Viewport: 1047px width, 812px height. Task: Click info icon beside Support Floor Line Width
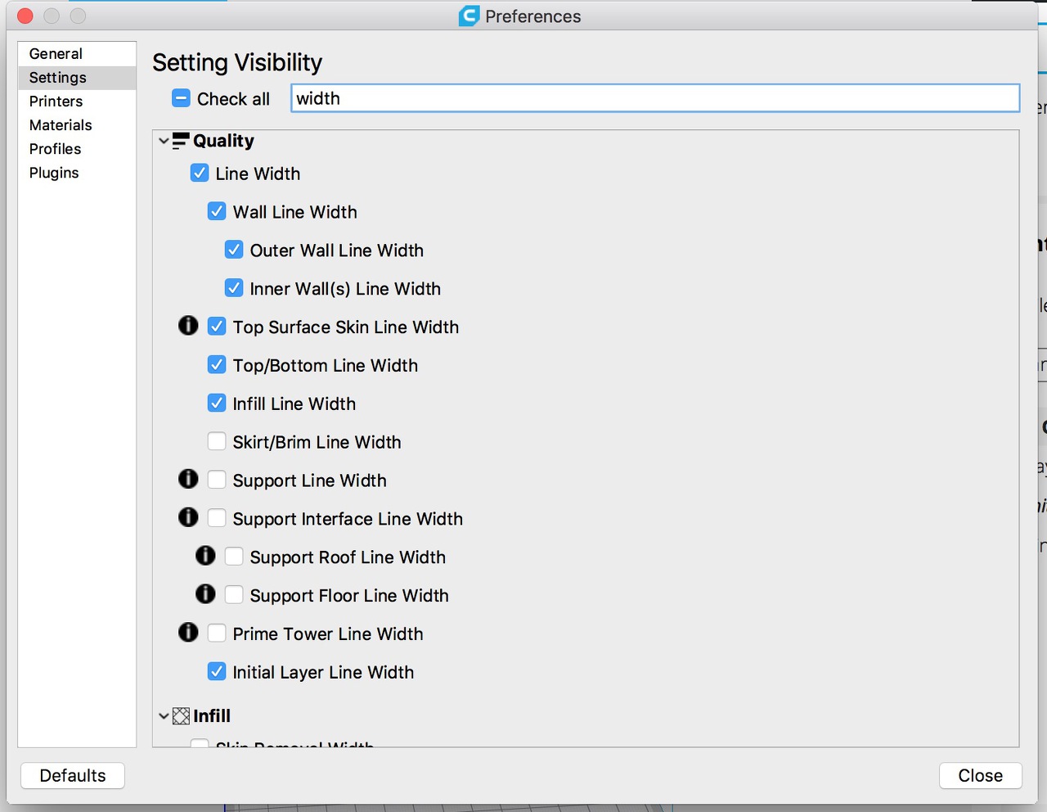pyautogui.click(x=205, y=594)
